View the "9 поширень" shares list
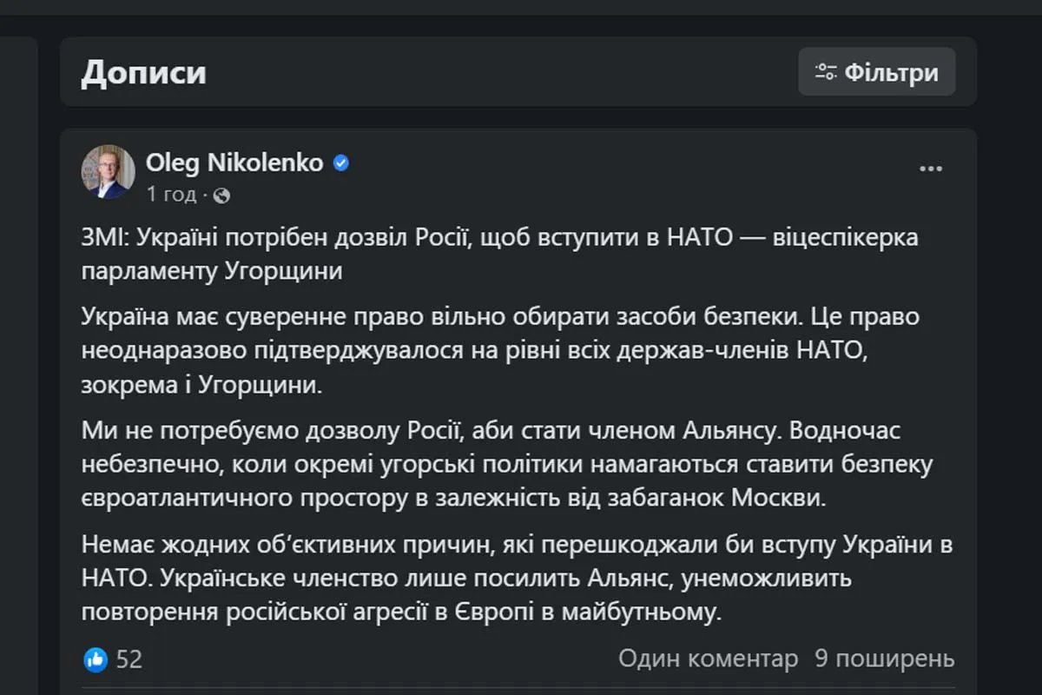Image resolution: width=1042 pixels, height=695 pixels. [x=885, y=659]
